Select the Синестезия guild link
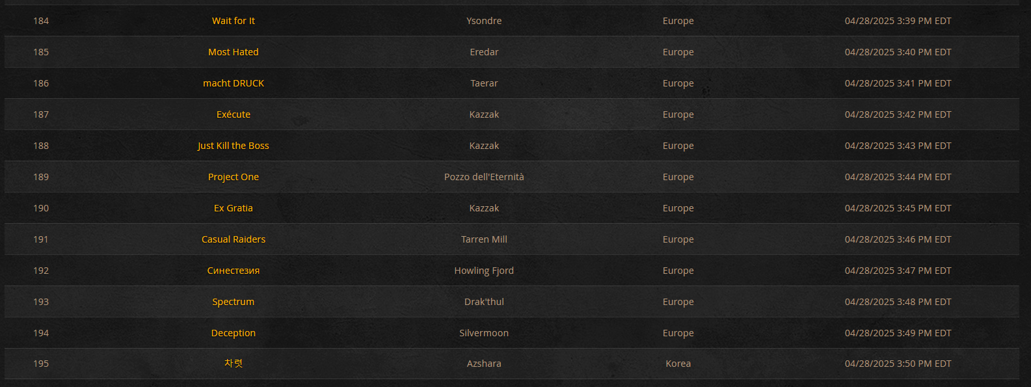Image resolution: width=1031 pixels, height=387 pixels. [x=233, y=271]
